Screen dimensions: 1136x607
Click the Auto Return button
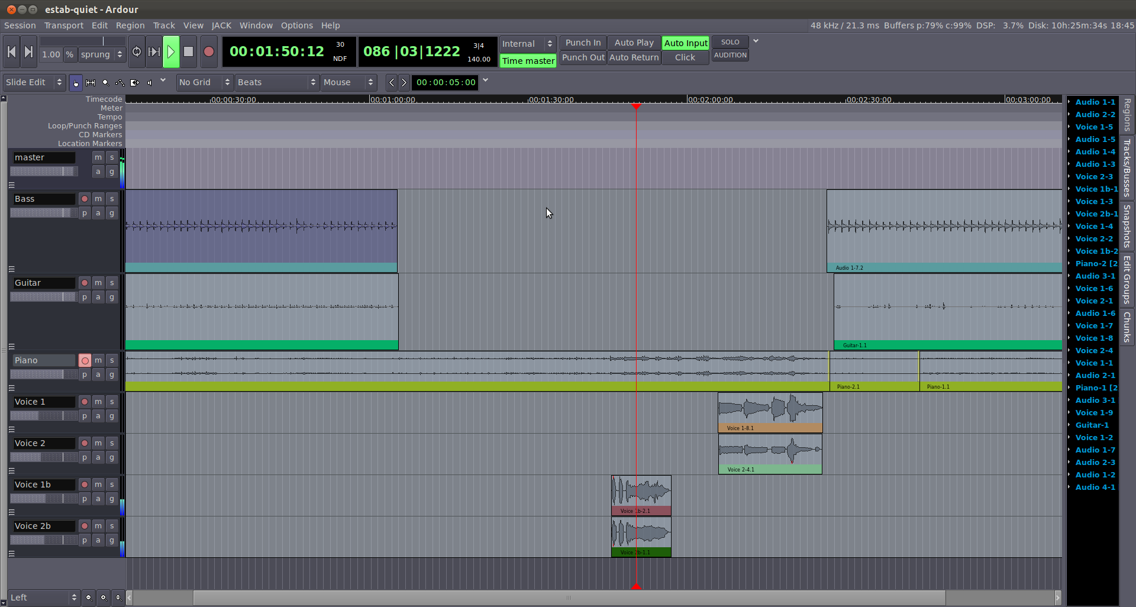point(634,57)
